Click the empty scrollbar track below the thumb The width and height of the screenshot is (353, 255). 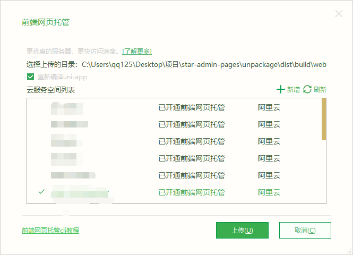324,170
